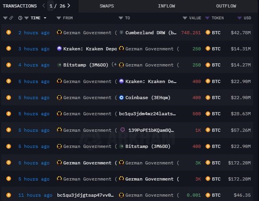Select the TRANSACTIONS tab
Viewport: 259px width, 201px height.
20,6
